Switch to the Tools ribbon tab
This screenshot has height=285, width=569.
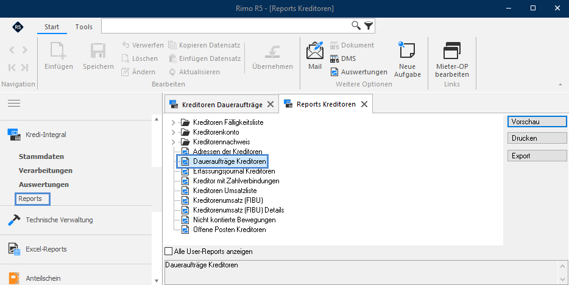point(84,27)
